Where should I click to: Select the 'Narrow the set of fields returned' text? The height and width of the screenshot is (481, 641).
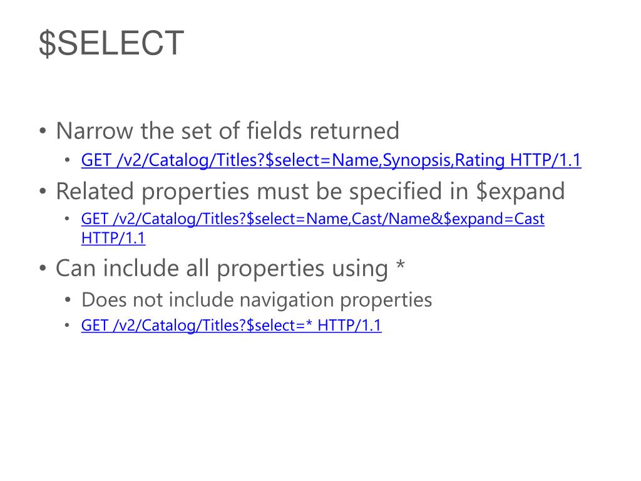[227, 131]
